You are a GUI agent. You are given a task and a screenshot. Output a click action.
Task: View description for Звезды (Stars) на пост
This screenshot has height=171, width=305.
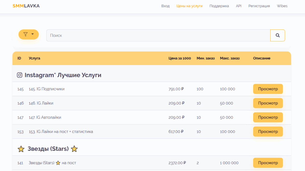point(268,163)
